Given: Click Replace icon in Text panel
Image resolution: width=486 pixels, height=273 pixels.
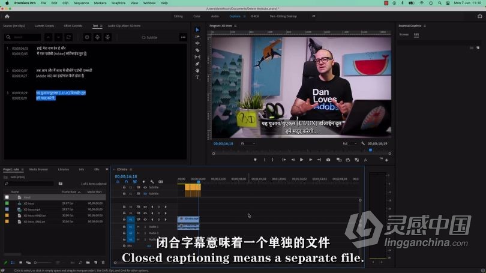Looking at the screenshot, I should [x=68, y=37].
